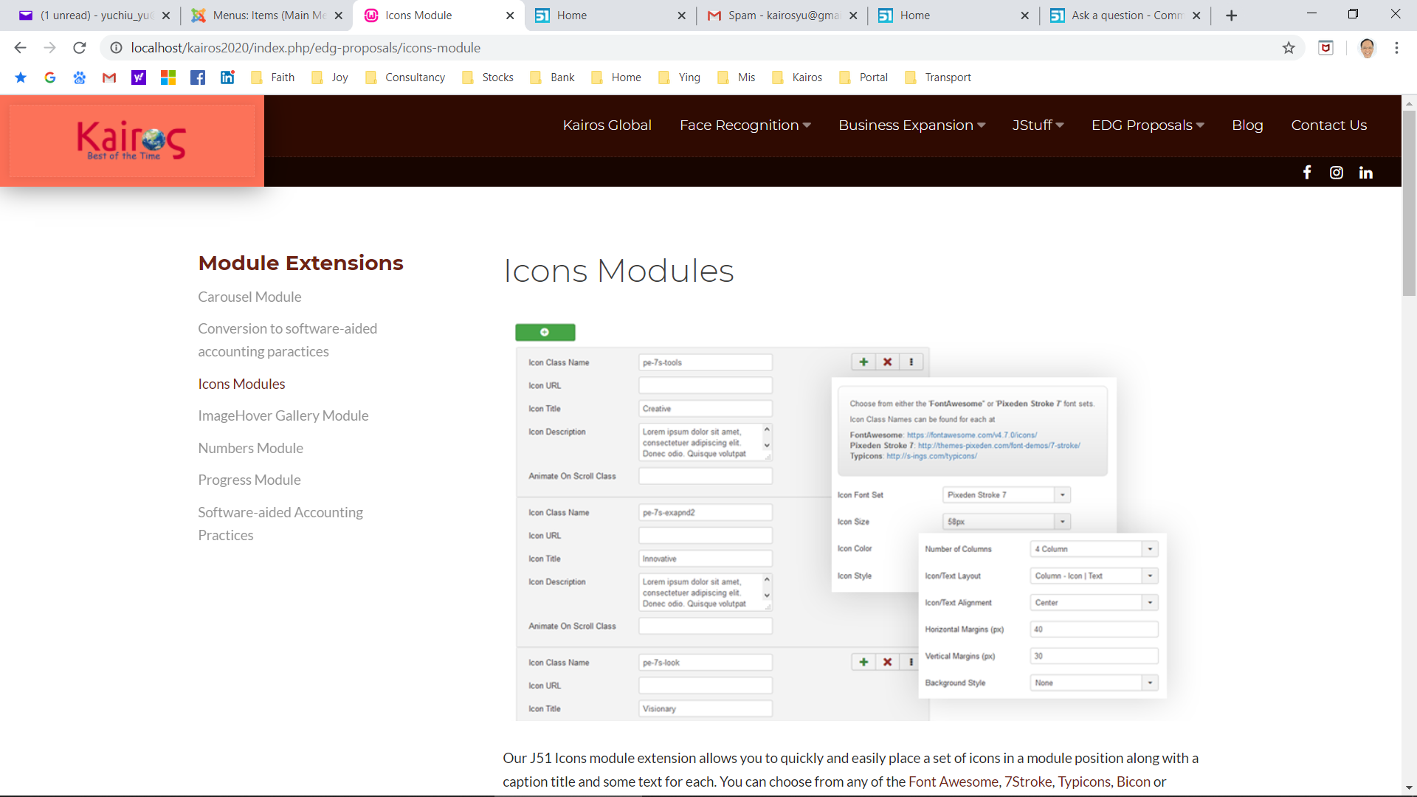Open the Instagram social icon in header

(x=1336, y=173)
